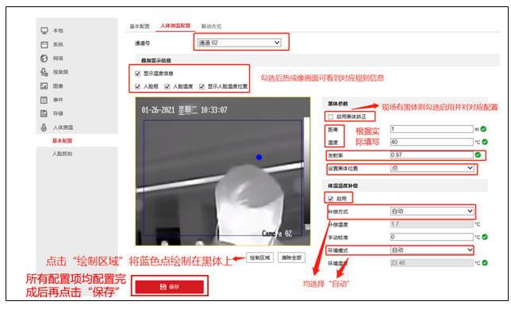Toggle 显示温度信息 checkbox
511x309 pixels.
click(137, 74)
